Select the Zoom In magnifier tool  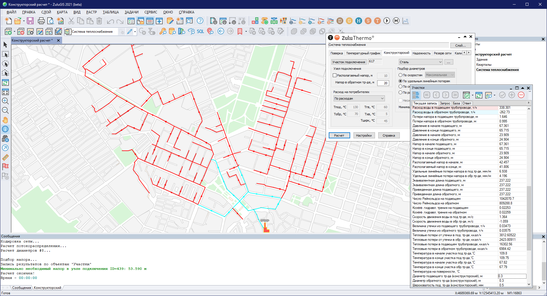click(5, 101)
